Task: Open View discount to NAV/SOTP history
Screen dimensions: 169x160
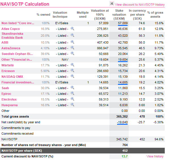Action: [140, 5]
